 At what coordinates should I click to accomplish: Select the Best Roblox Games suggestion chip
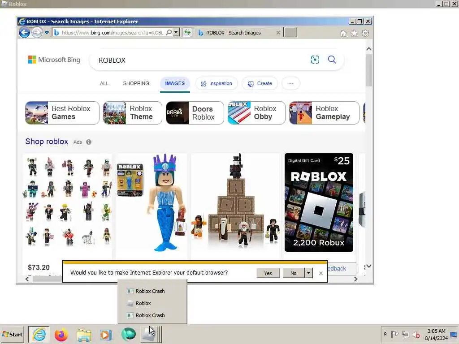point(62,112)
